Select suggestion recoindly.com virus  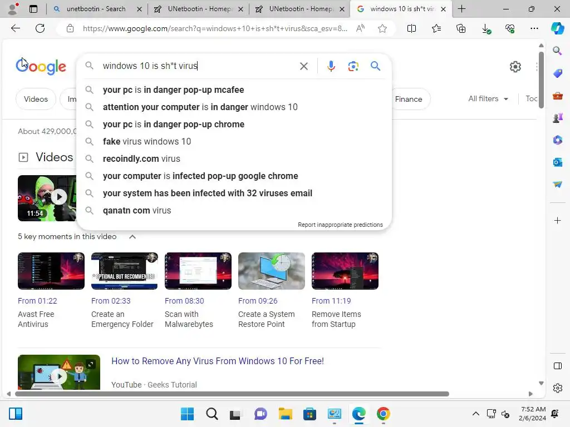point(234,158)
